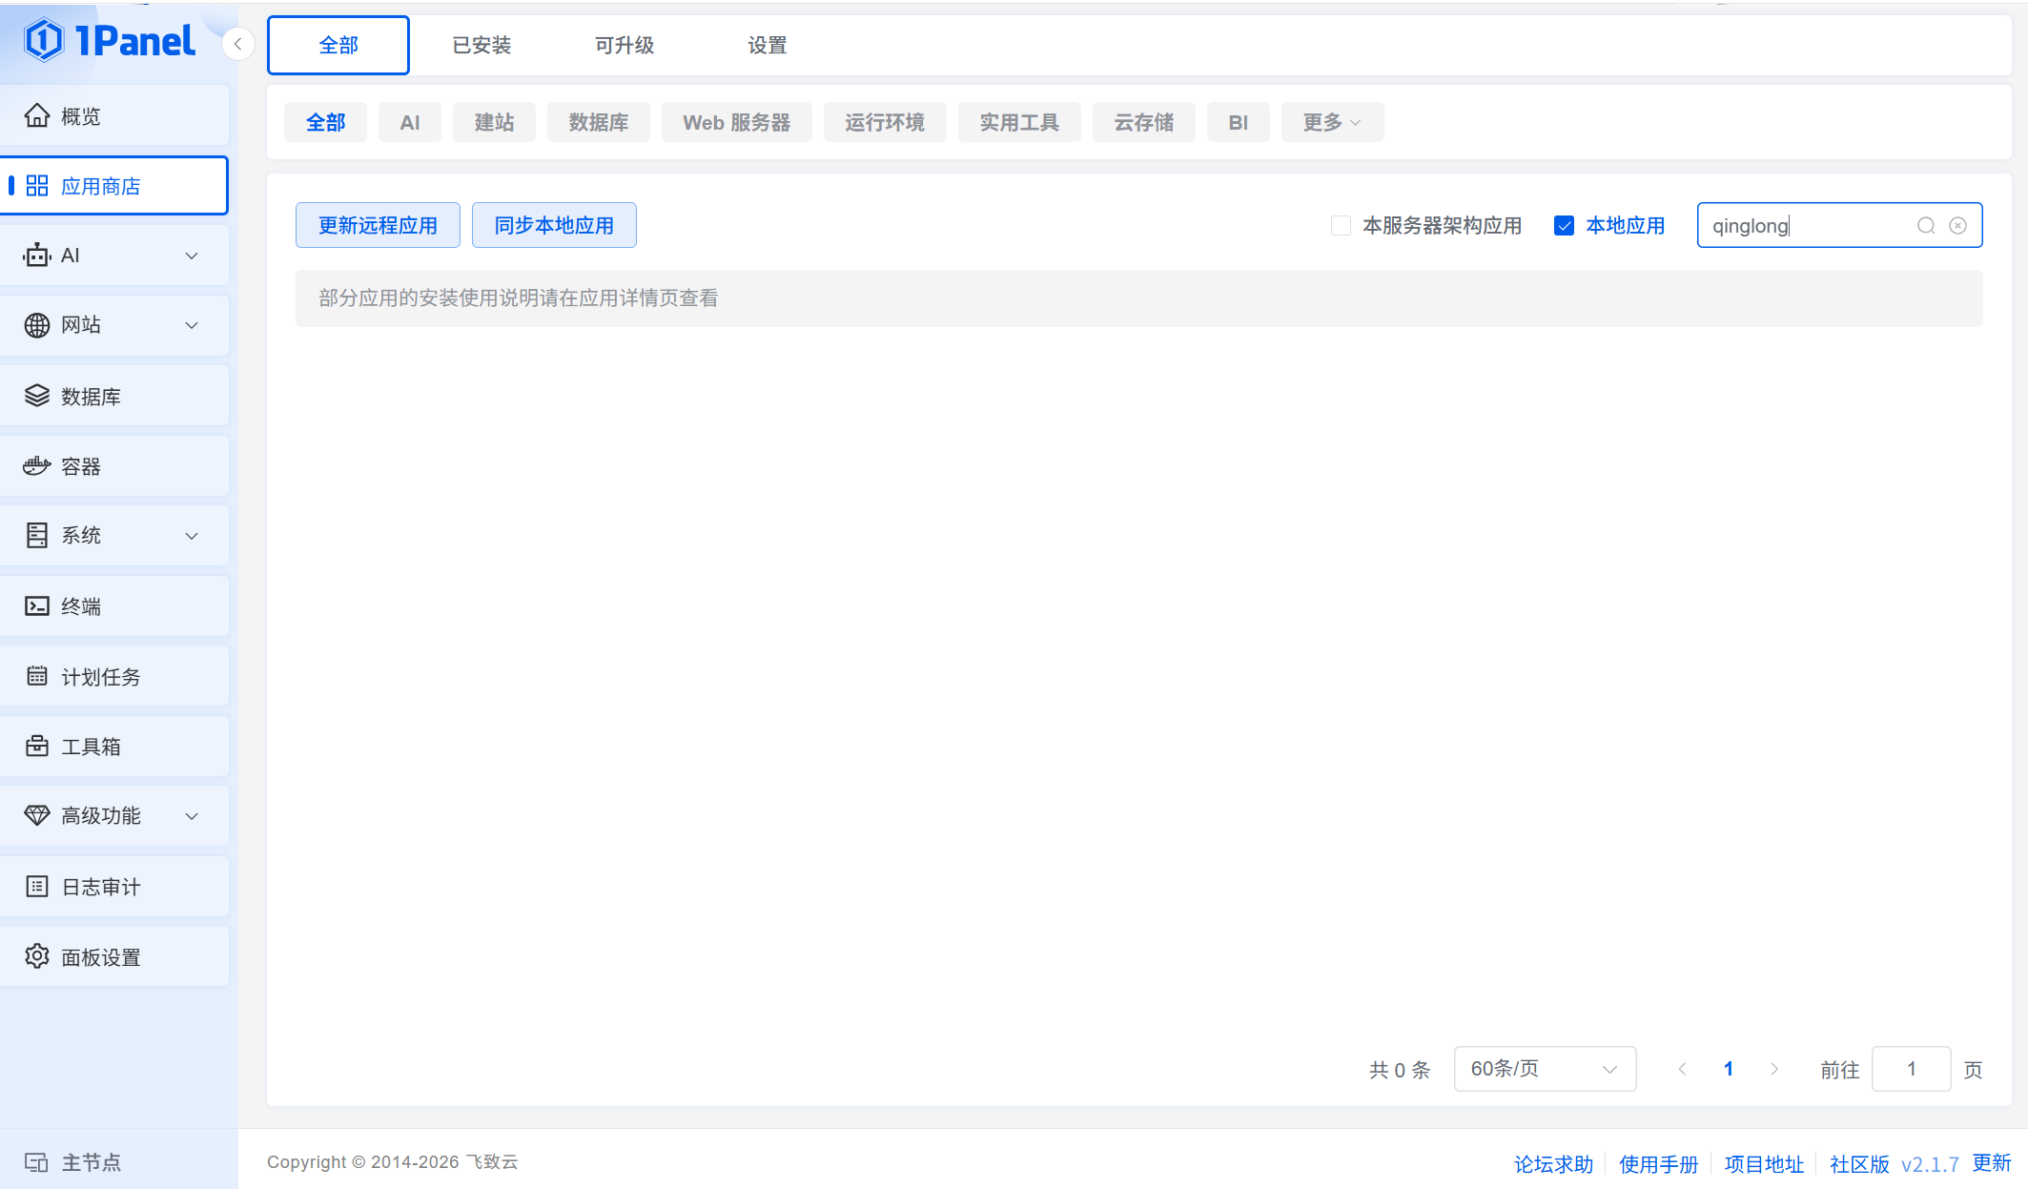Viewport: 2028px width, 1189px height.
Task: Click the 同步本地应用 button
Action: [554, 226]
